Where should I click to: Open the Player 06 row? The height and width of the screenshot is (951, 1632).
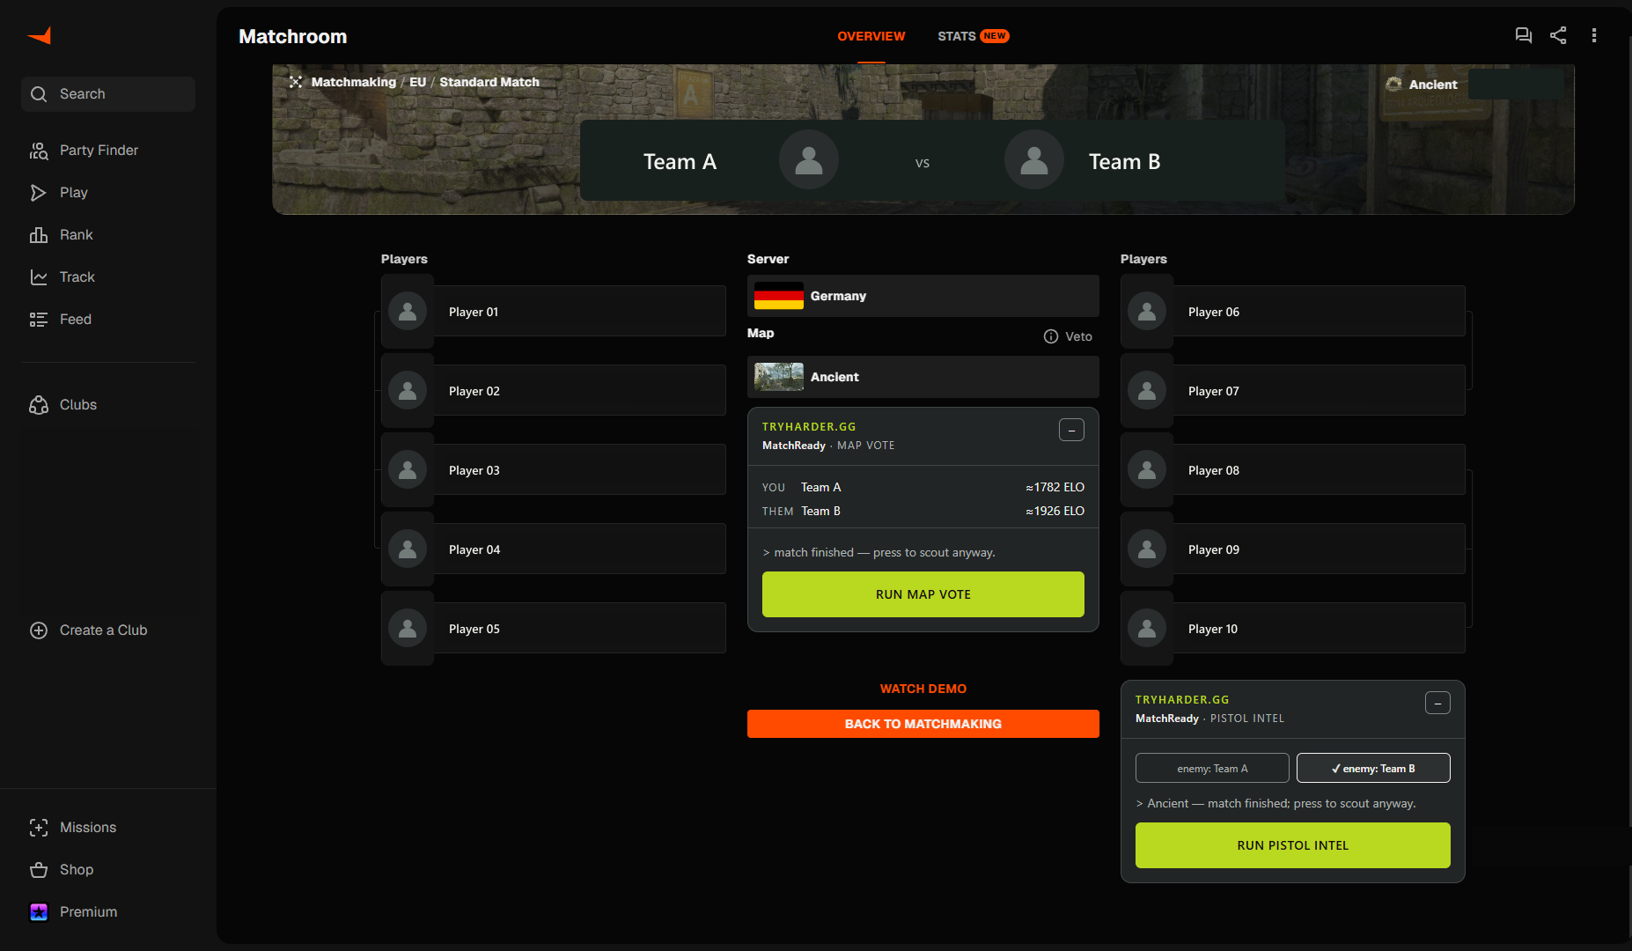point(1293,311)
